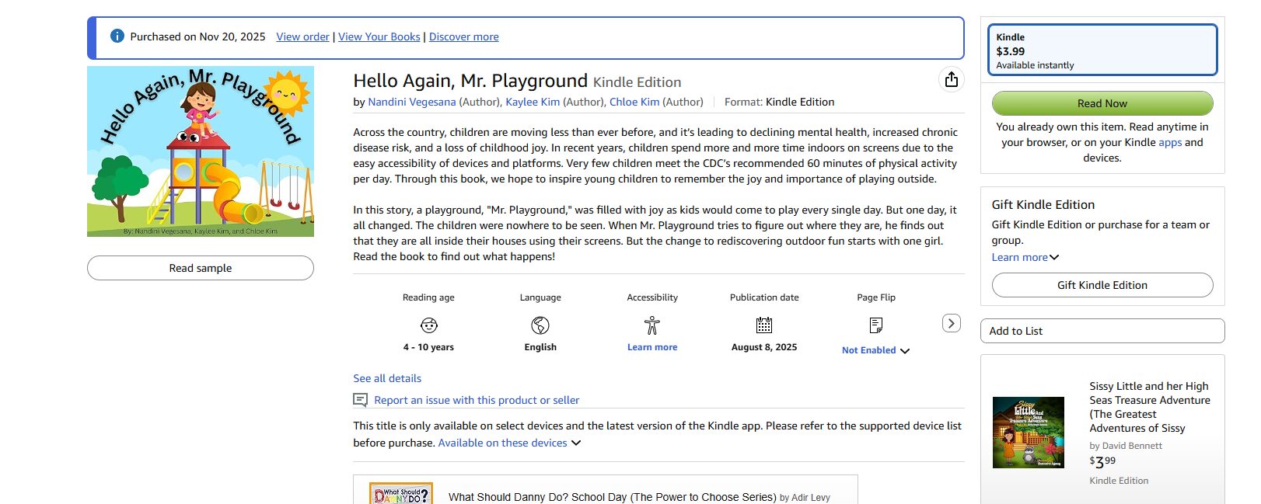Click the Language globe icon
Viewport: 1261px width, 504px height.
[x=540, y=325]
